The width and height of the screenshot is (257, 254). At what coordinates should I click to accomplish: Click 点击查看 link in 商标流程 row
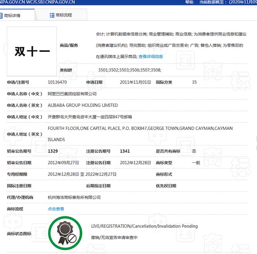tap(56, 209)
